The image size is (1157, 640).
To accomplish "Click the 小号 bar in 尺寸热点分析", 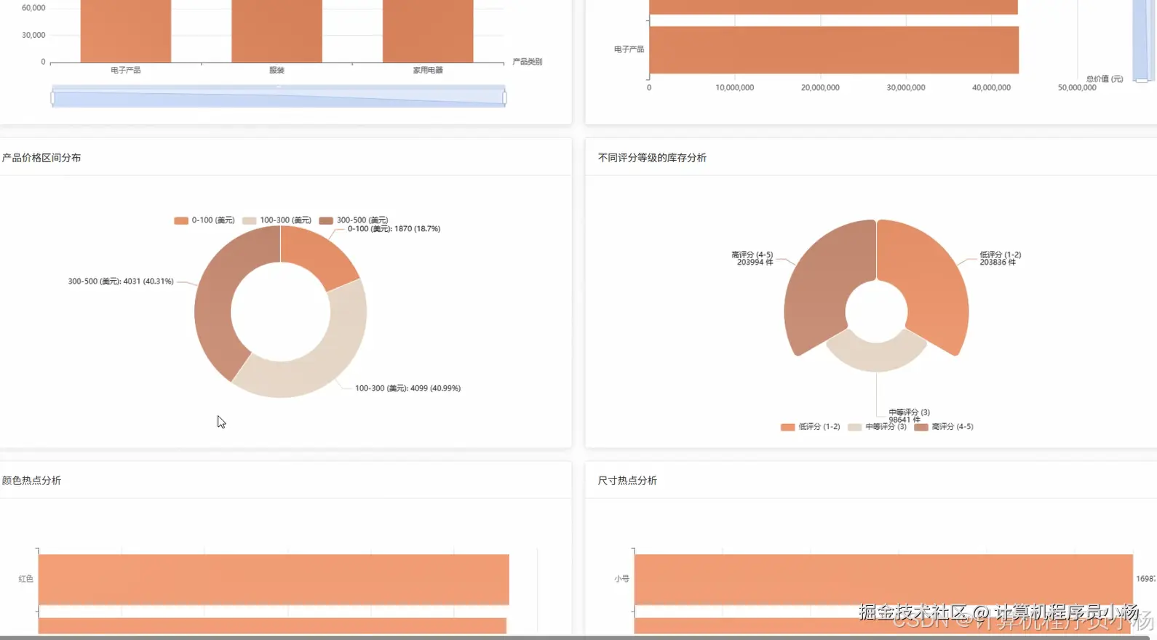I will pyautogui.click(x=883, y=580).
